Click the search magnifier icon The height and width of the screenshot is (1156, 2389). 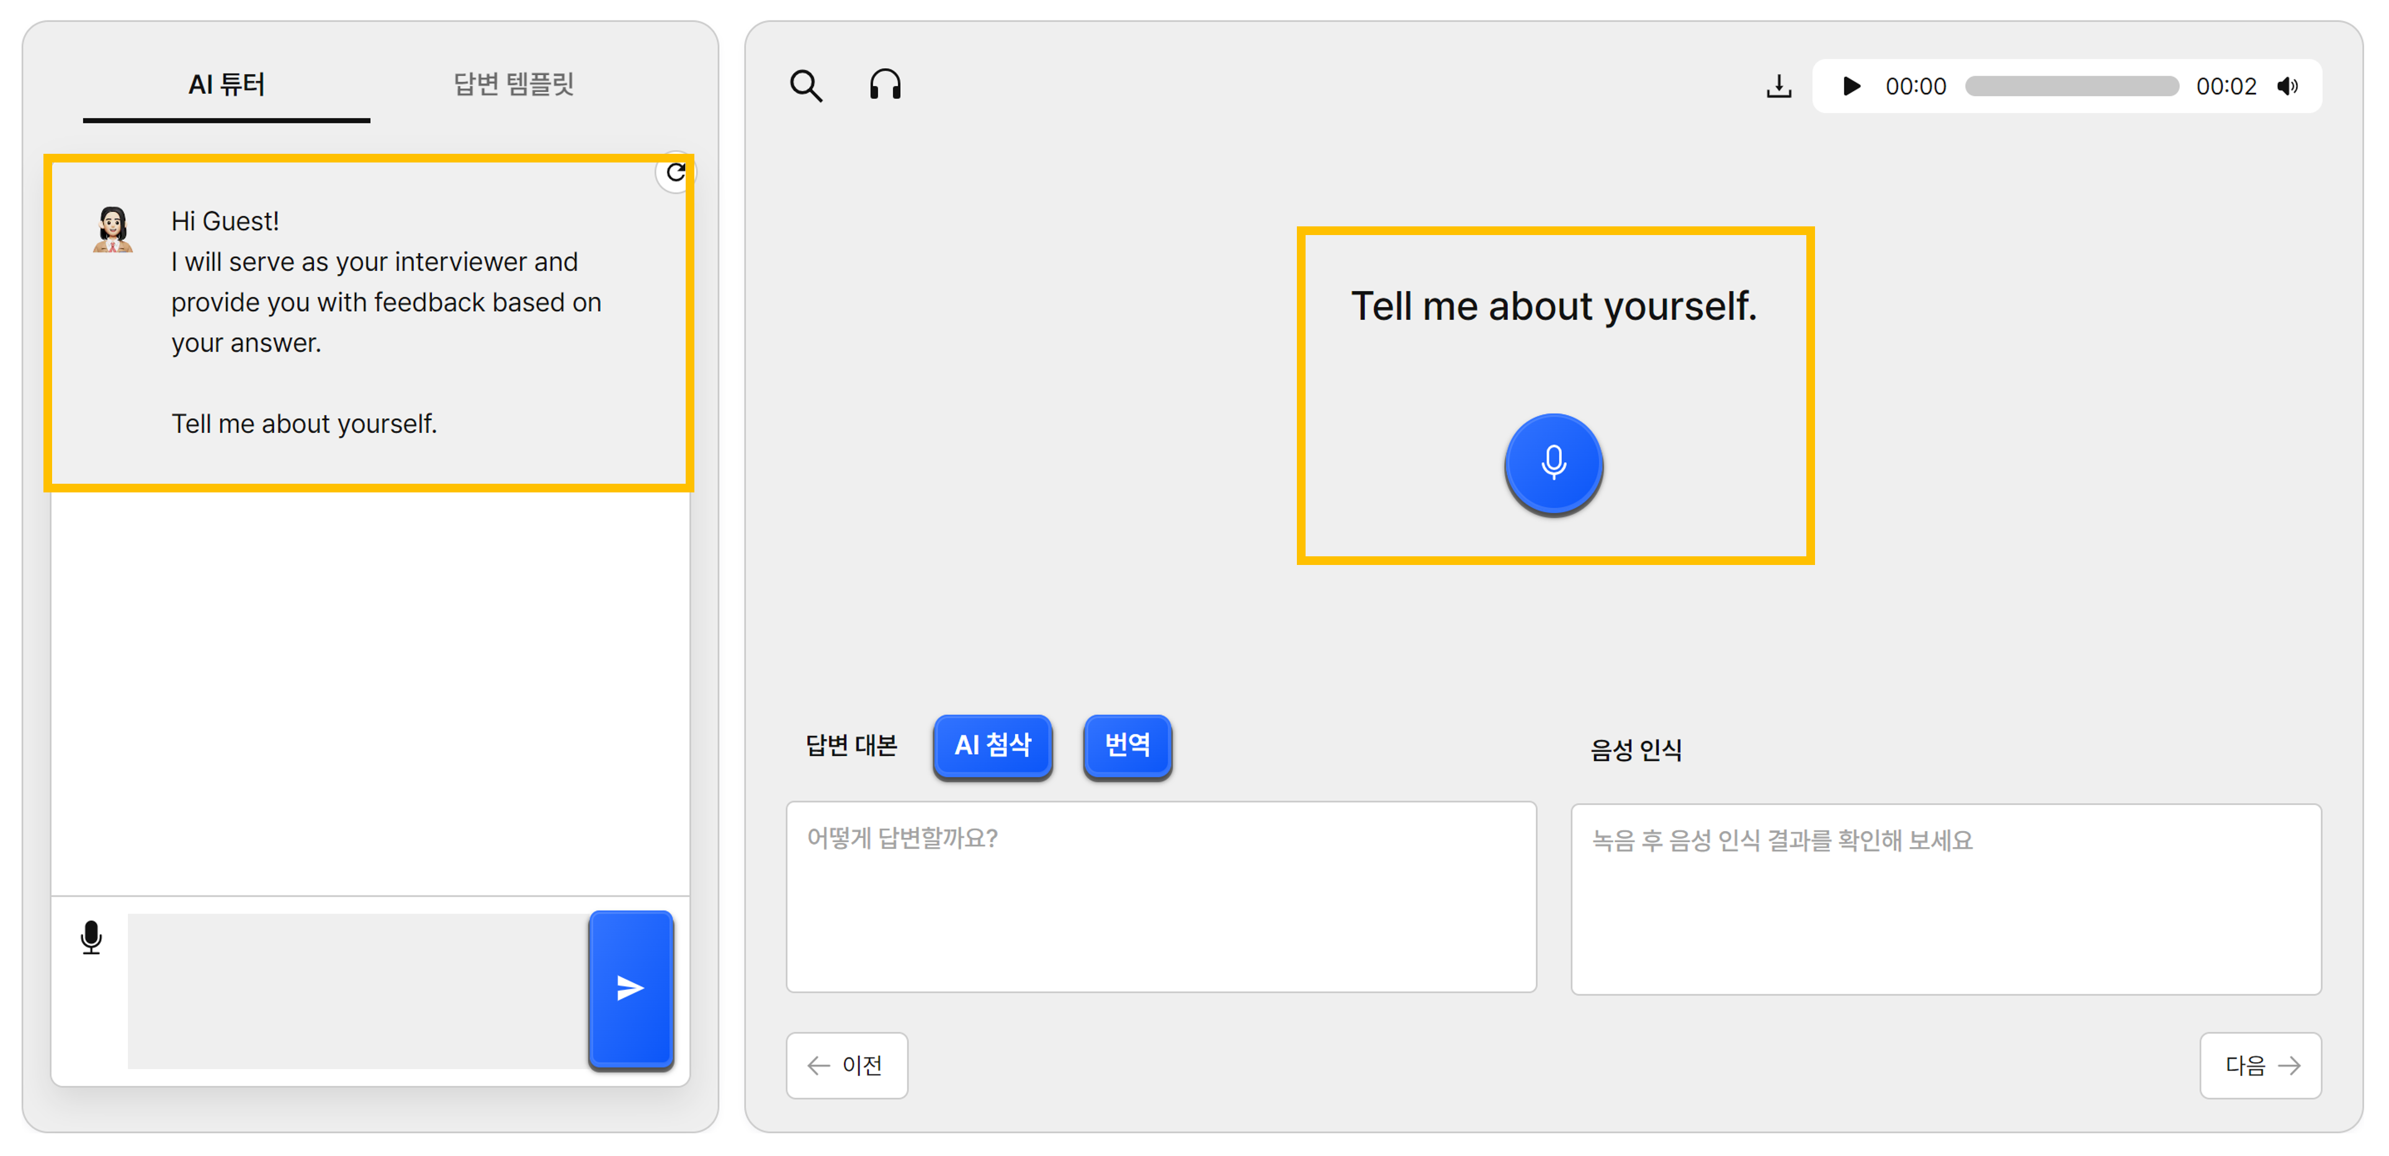click(805, 86)
